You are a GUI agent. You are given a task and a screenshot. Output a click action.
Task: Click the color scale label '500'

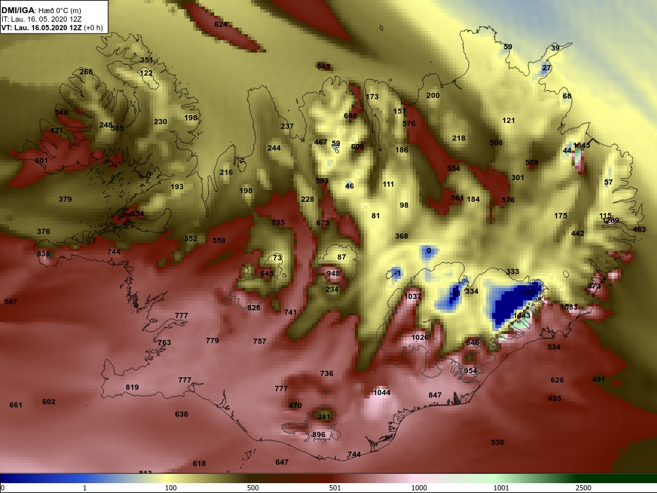[253, 488]
